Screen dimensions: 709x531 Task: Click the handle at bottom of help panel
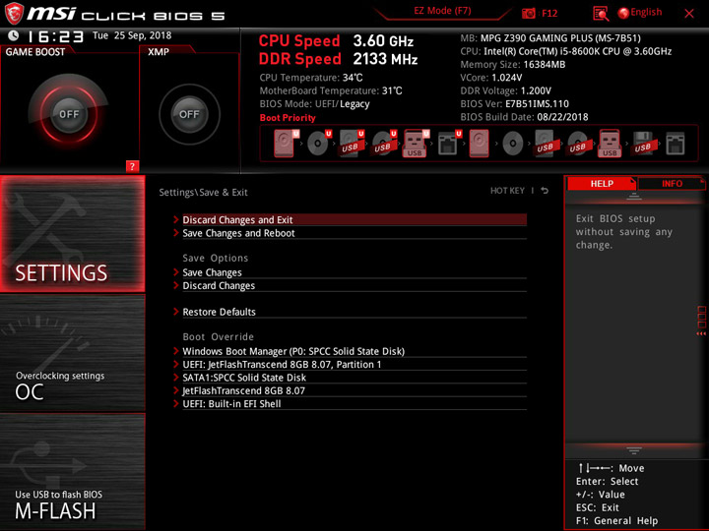pos(634,450)
